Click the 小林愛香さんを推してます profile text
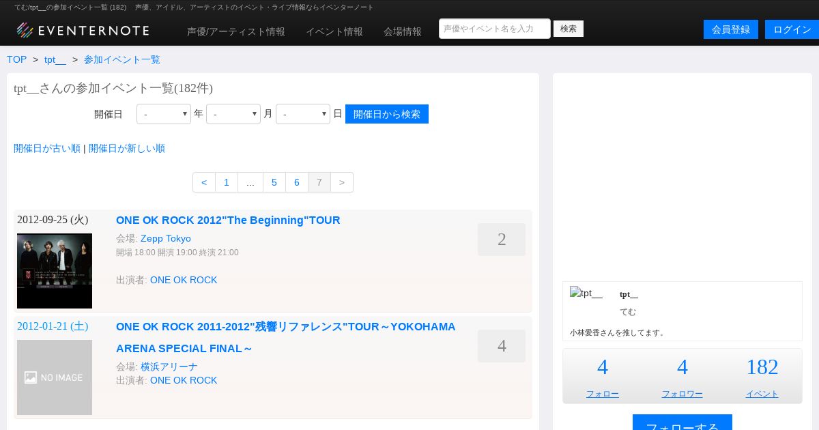This screenshot has width=819, height=430. (x=618, y=332)
